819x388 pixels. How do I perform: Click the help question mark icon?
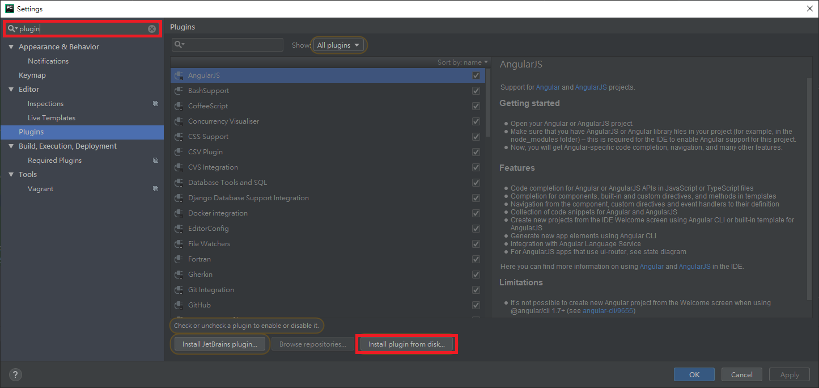[x=15, y=374]
